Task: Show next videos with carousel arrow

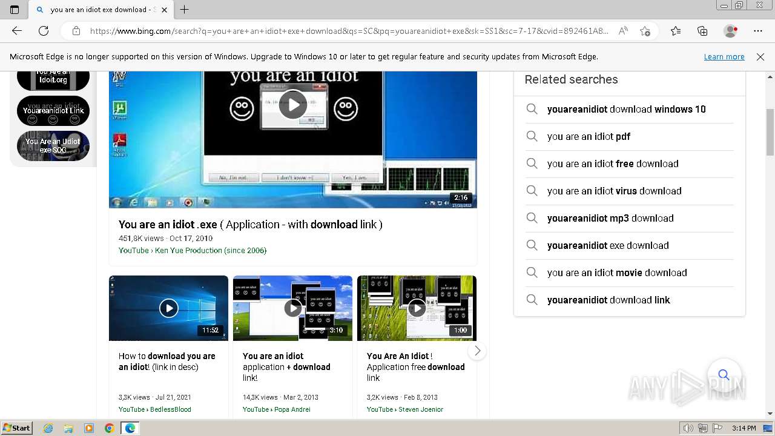Action: point(477,351)
